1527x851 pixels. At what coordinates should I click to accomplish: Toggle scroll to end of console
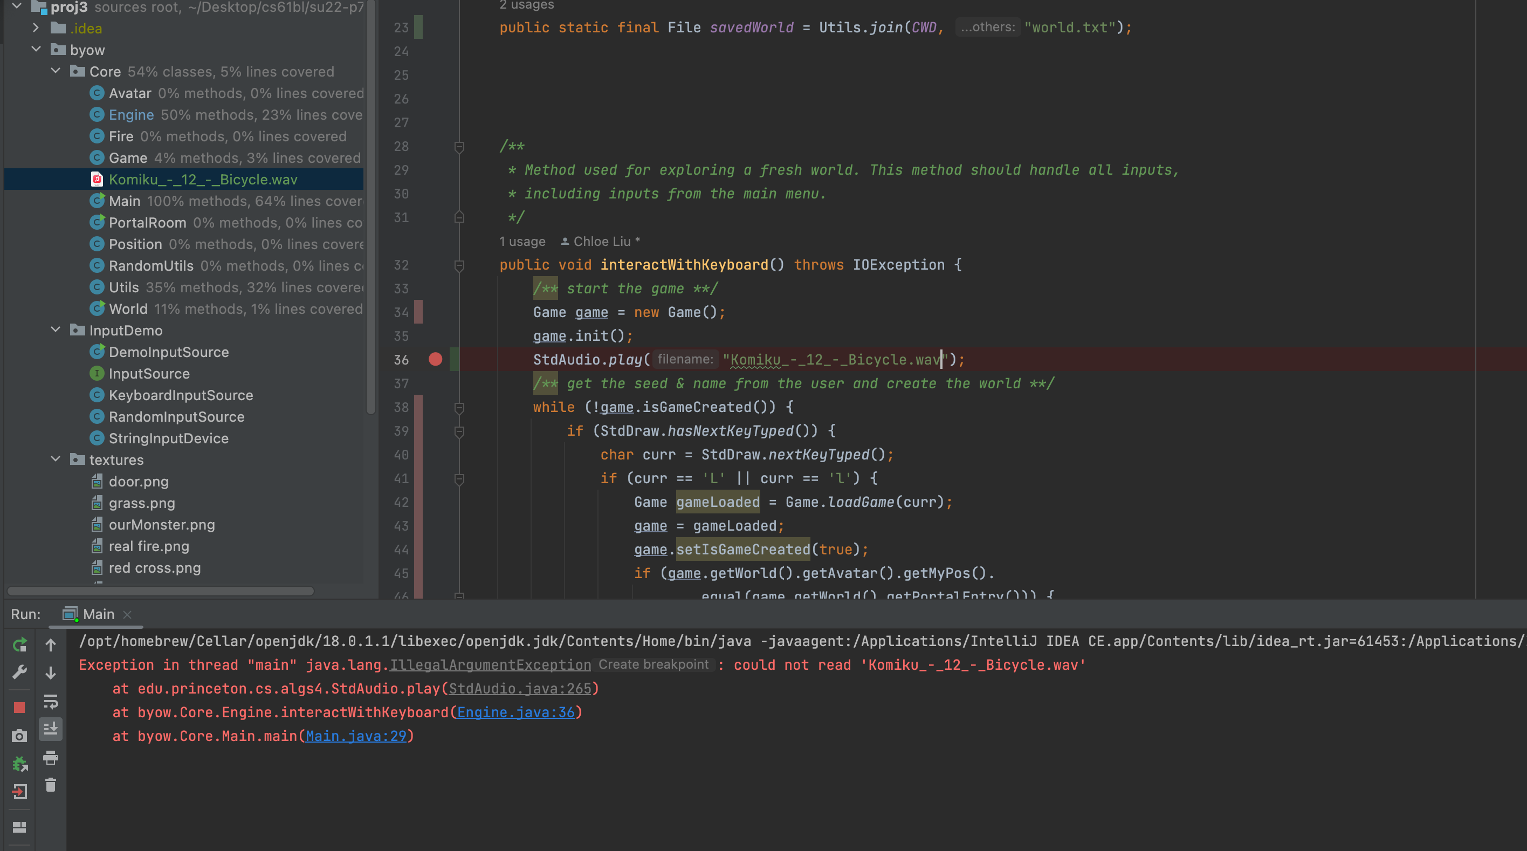pos(50,729)
